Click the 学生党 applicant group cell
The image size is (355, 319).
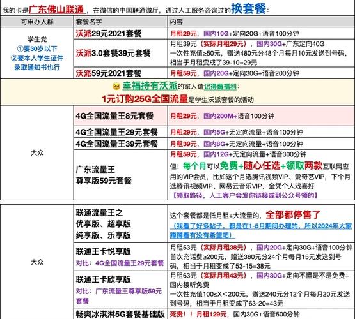tap(37, 53)
